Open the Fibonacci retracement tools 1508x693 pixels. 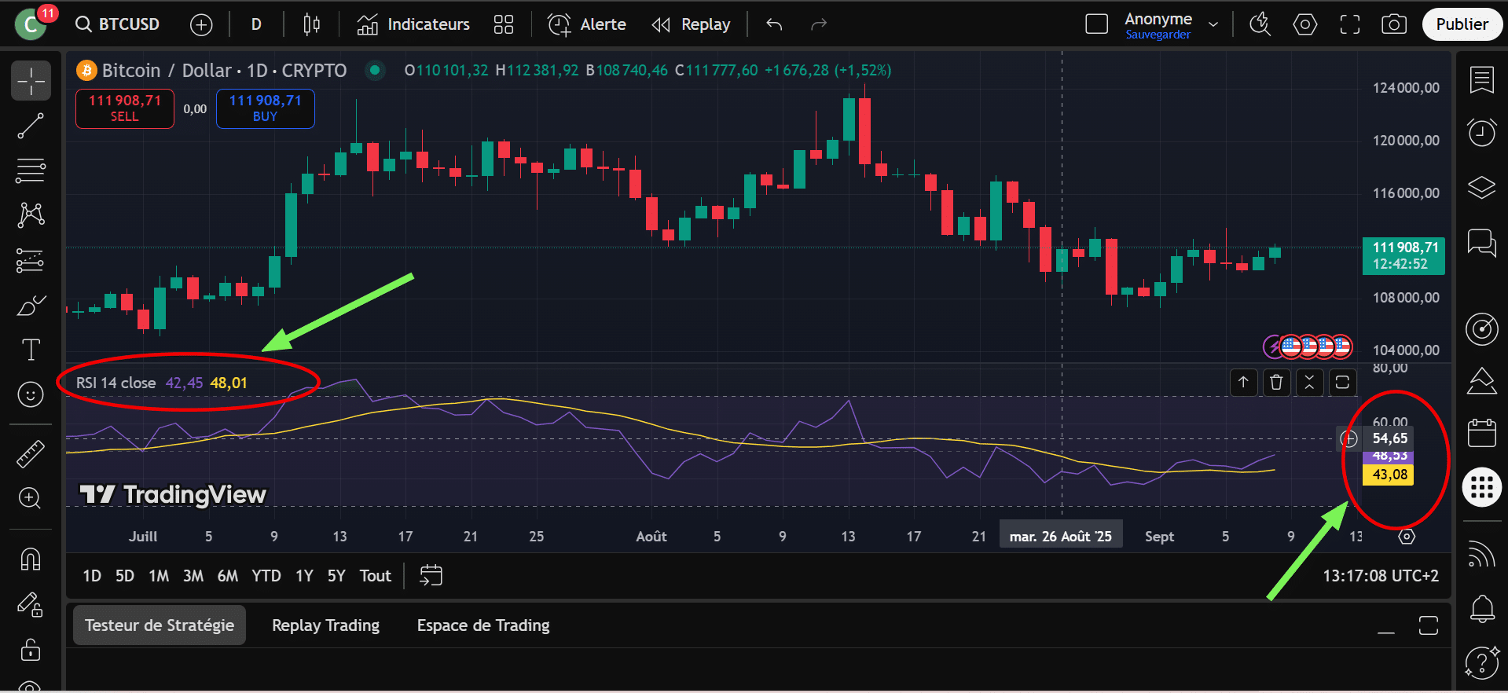coord(31,170)
